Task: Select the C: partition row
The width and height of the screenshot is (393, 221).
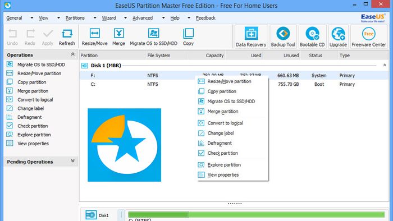Action: [234, 84]
